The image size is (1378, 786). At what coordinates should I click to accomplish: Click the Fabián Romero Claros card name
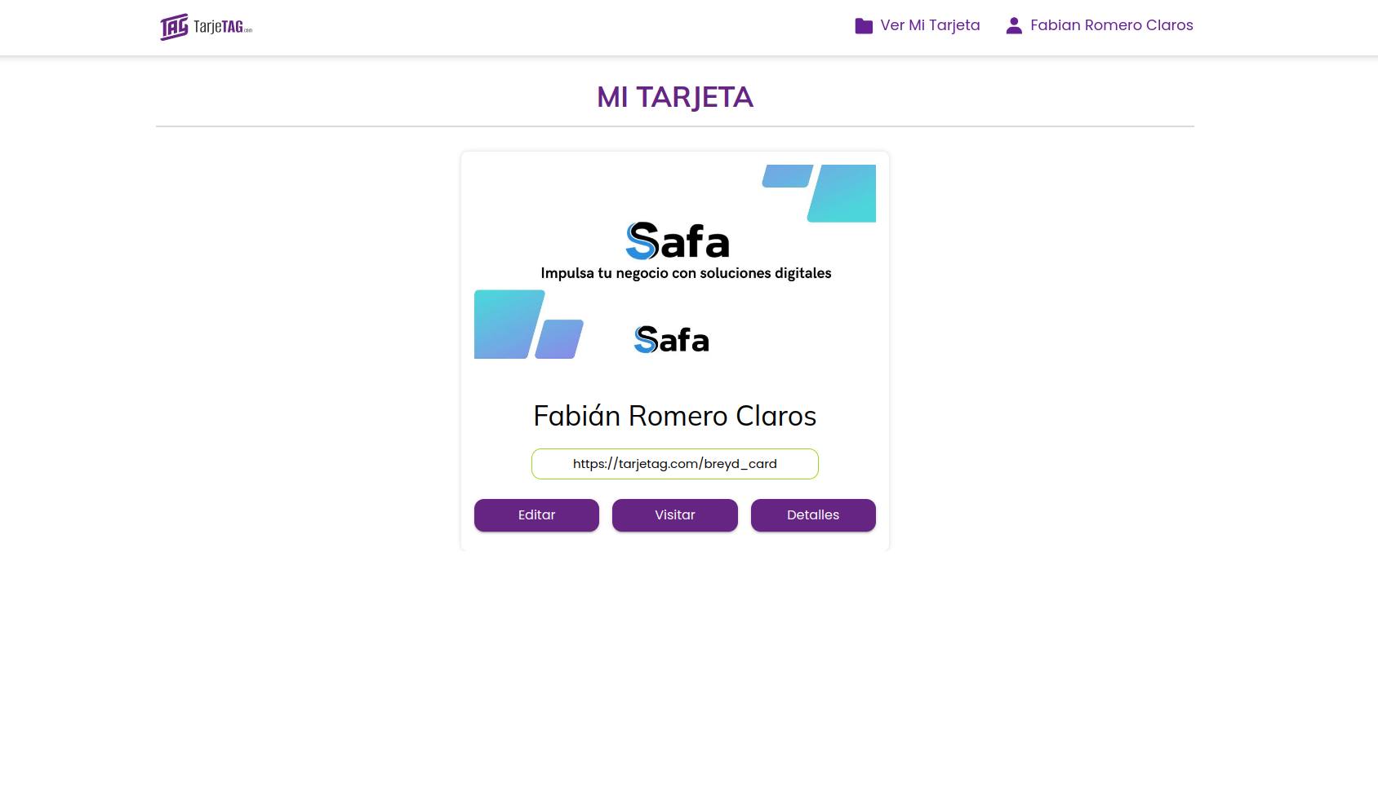pyautogui.click(x=674, y=416)
